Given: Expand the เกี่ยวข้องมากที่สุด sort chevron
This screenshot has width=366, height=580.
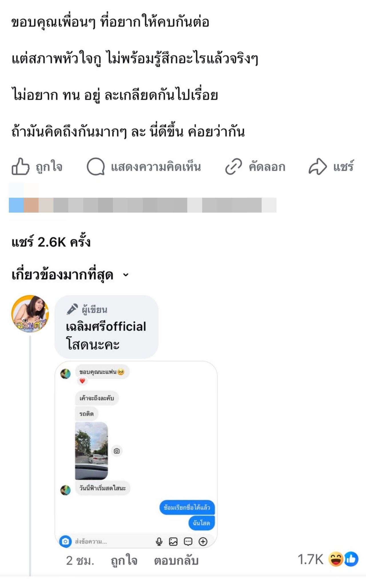Looking at the screenshot, I should pyautogui.click(x=126, y=275).
